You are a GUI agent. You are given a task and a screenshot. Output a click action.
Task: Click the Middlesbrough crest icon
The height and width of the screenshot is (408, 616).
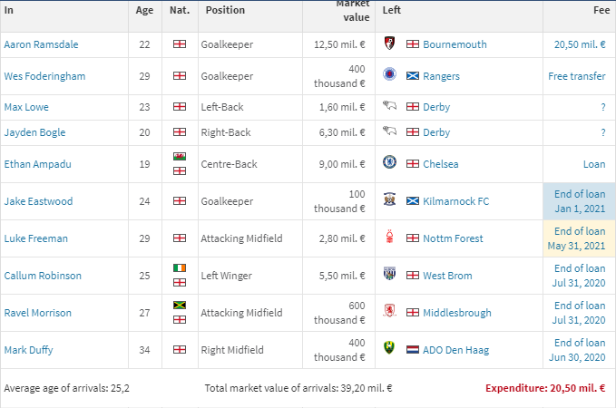coord(389,311)
